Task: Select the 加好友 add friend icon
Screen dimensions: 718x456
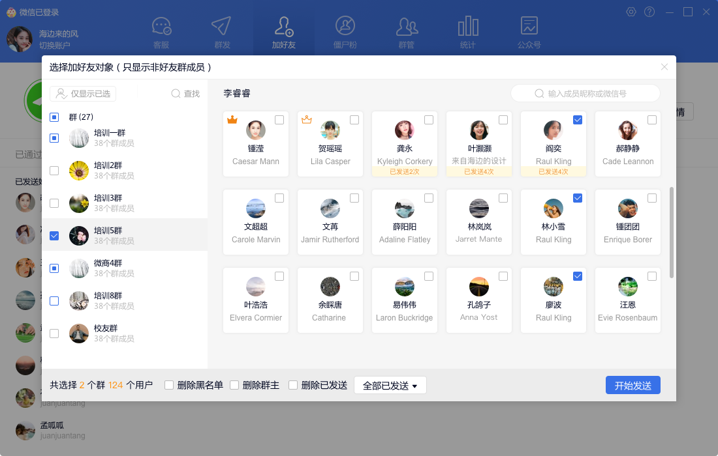Action: point(283,27)
